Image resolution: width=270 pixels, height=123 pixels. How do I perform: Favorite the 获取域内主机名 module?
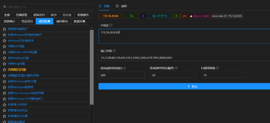pyautogui.click(x=4, y=111)
